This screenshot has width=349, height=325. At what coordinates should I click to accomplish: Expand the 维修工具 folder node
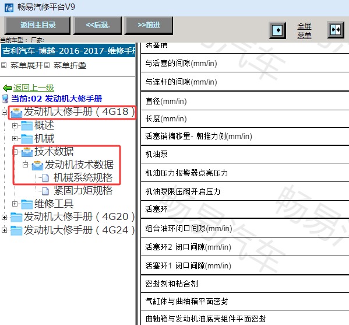coord(15,204)
